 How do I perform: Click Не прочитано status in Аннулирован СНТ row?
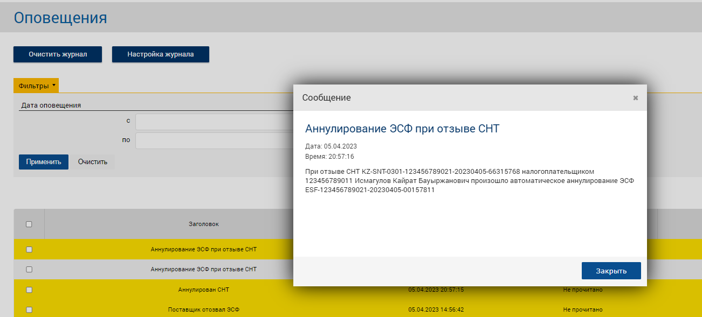(582, 290)
